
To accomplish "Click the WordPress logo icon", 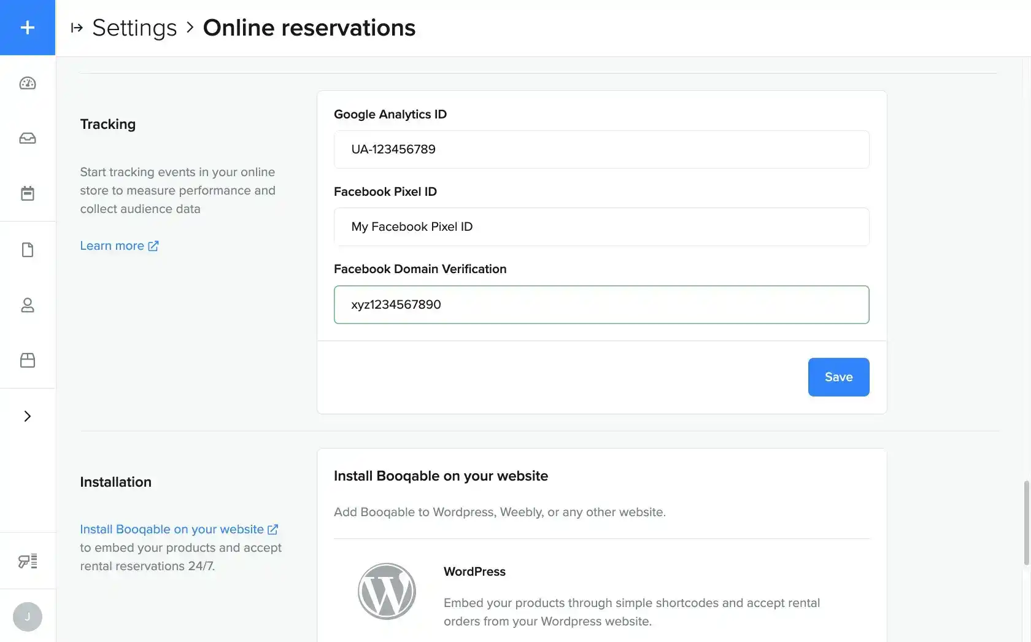I will coord(387,590).
